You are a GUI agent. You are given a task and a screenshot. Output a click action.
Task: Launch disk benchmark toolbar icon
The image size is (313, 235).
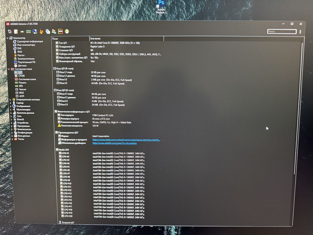22,32
